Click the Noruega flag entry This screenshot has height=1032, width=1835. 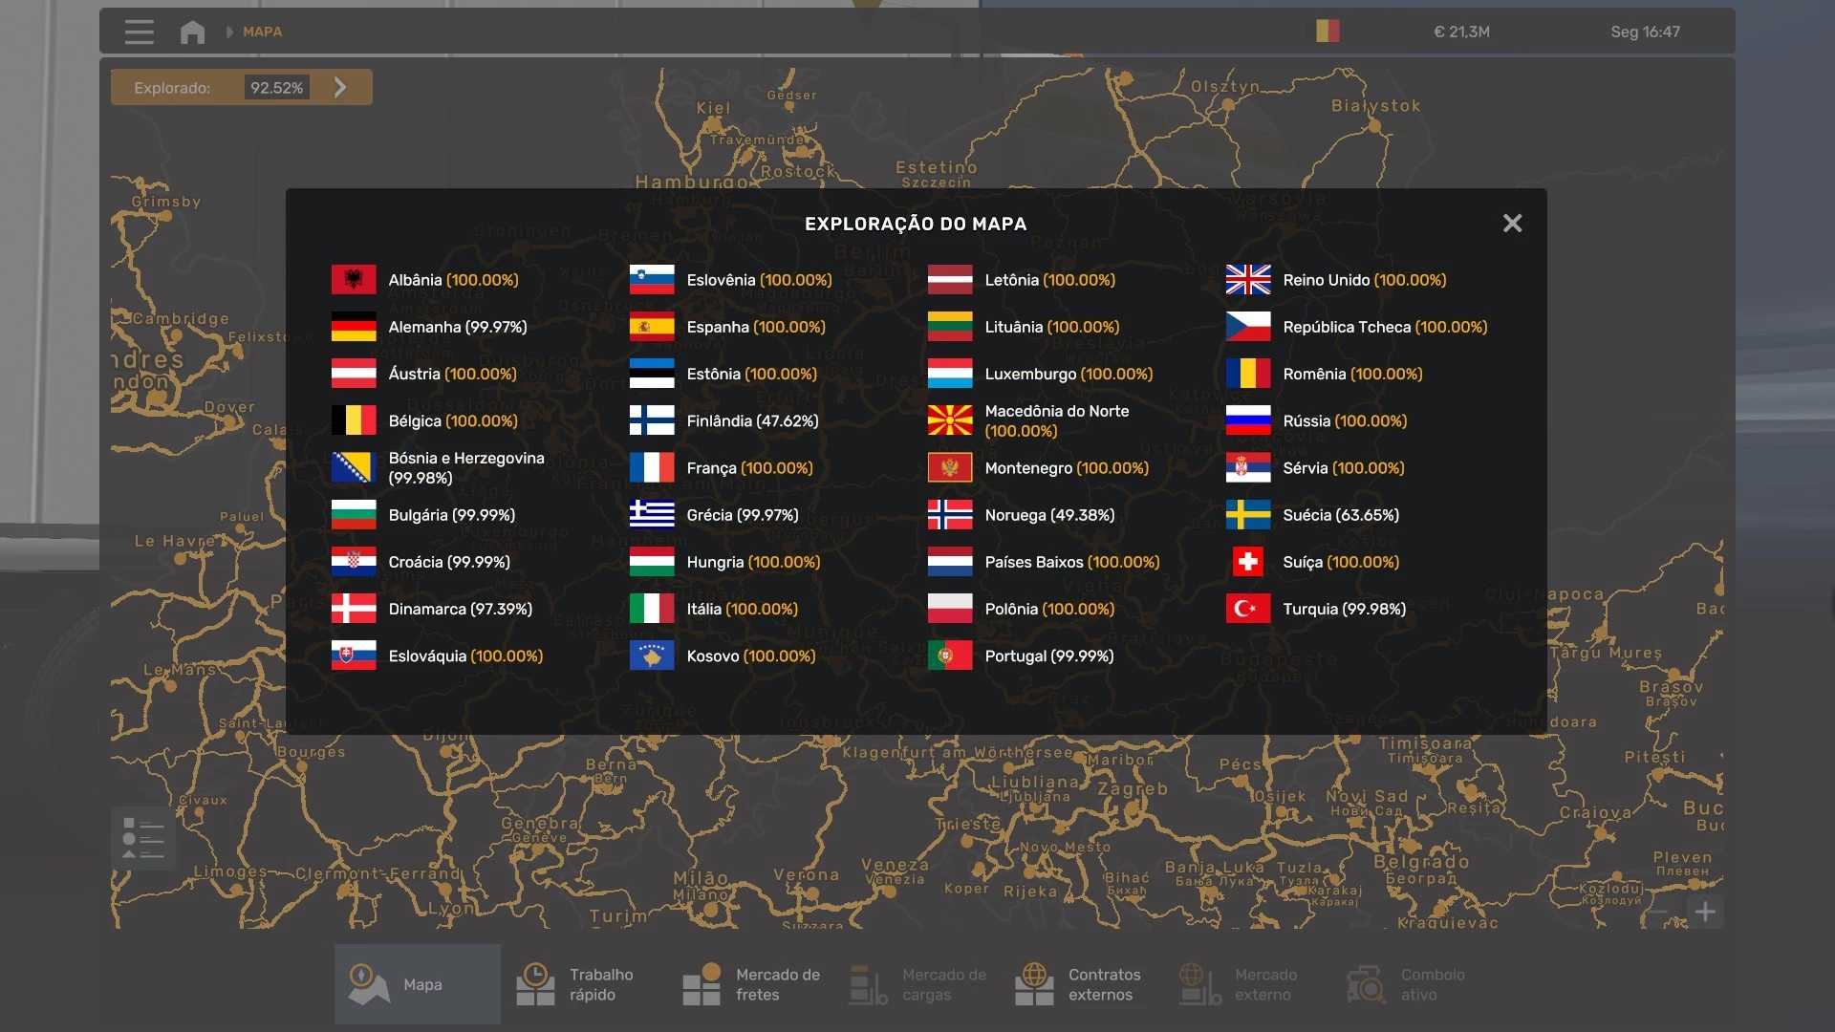[x=950, y=515]
